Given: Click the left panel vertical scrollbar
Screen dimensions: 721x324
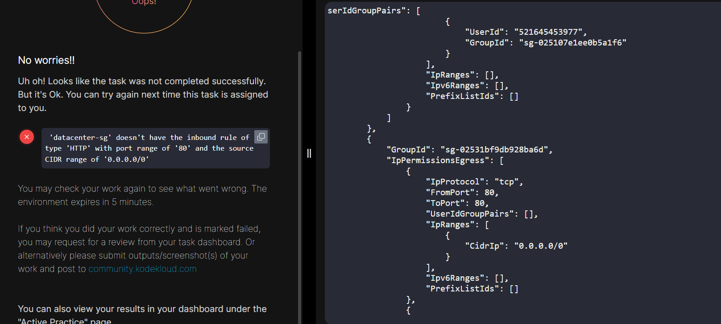Looking at the screenshot, I should pyautogui.click(x=299, y=178).
